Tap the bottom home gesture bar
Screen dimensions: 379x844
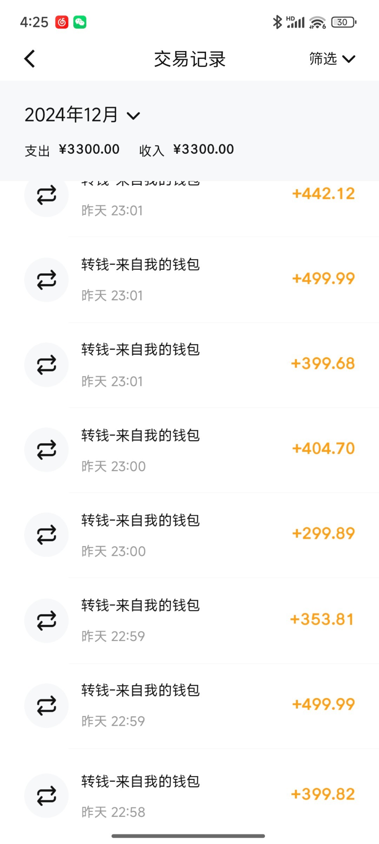[188, 836]
